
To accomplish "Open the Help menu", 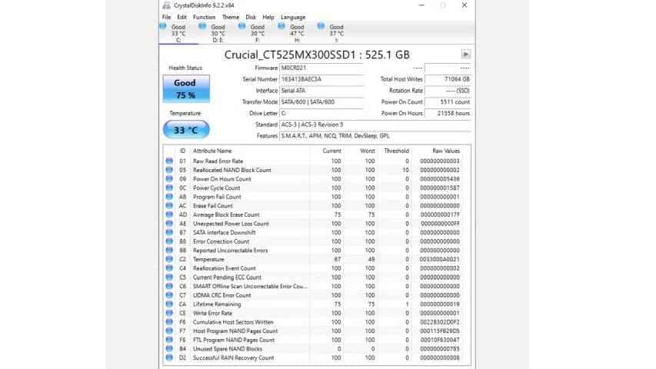I will click(x=268, y=17).
